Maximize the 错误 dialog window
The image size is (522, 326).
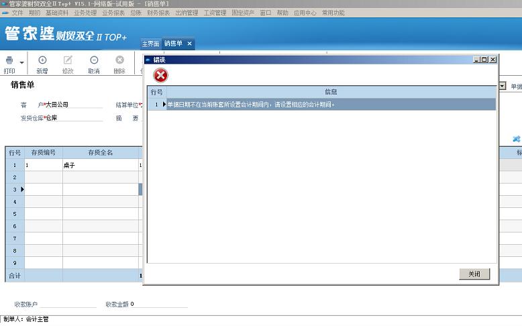484,60
